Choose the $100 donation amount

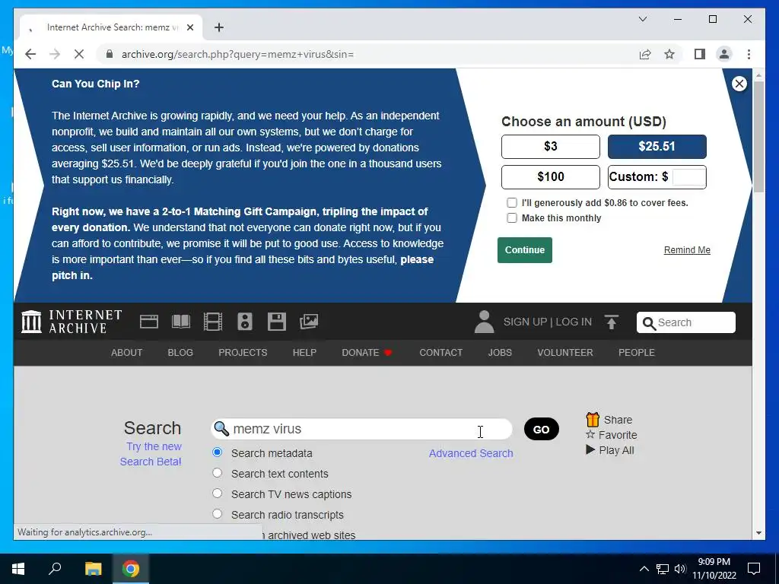tap(551, 176)
